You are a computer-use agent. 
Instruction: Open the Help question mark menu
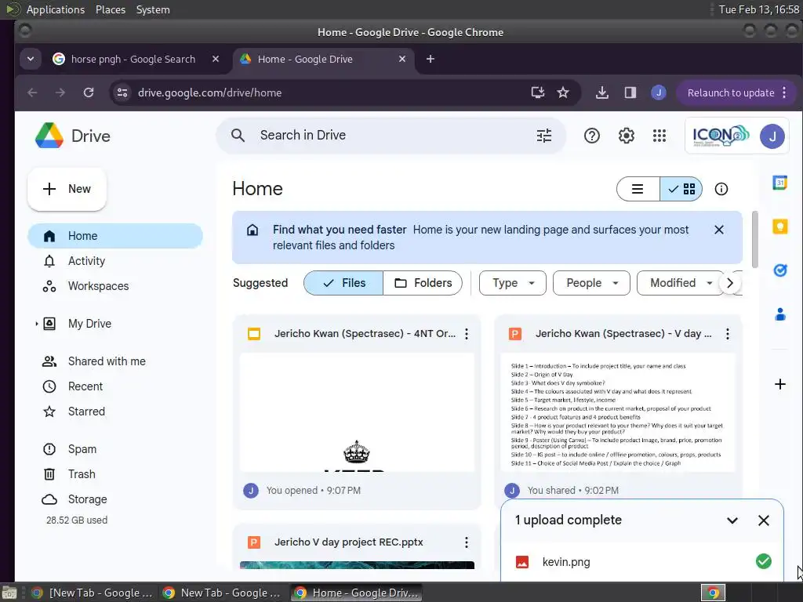591,136
